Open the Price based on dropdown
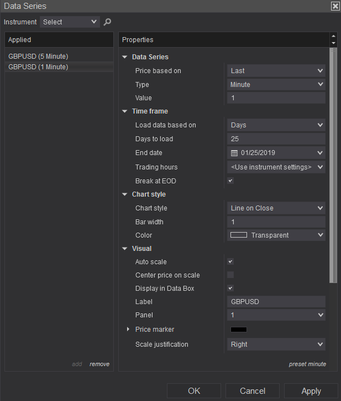 point(276,71)
